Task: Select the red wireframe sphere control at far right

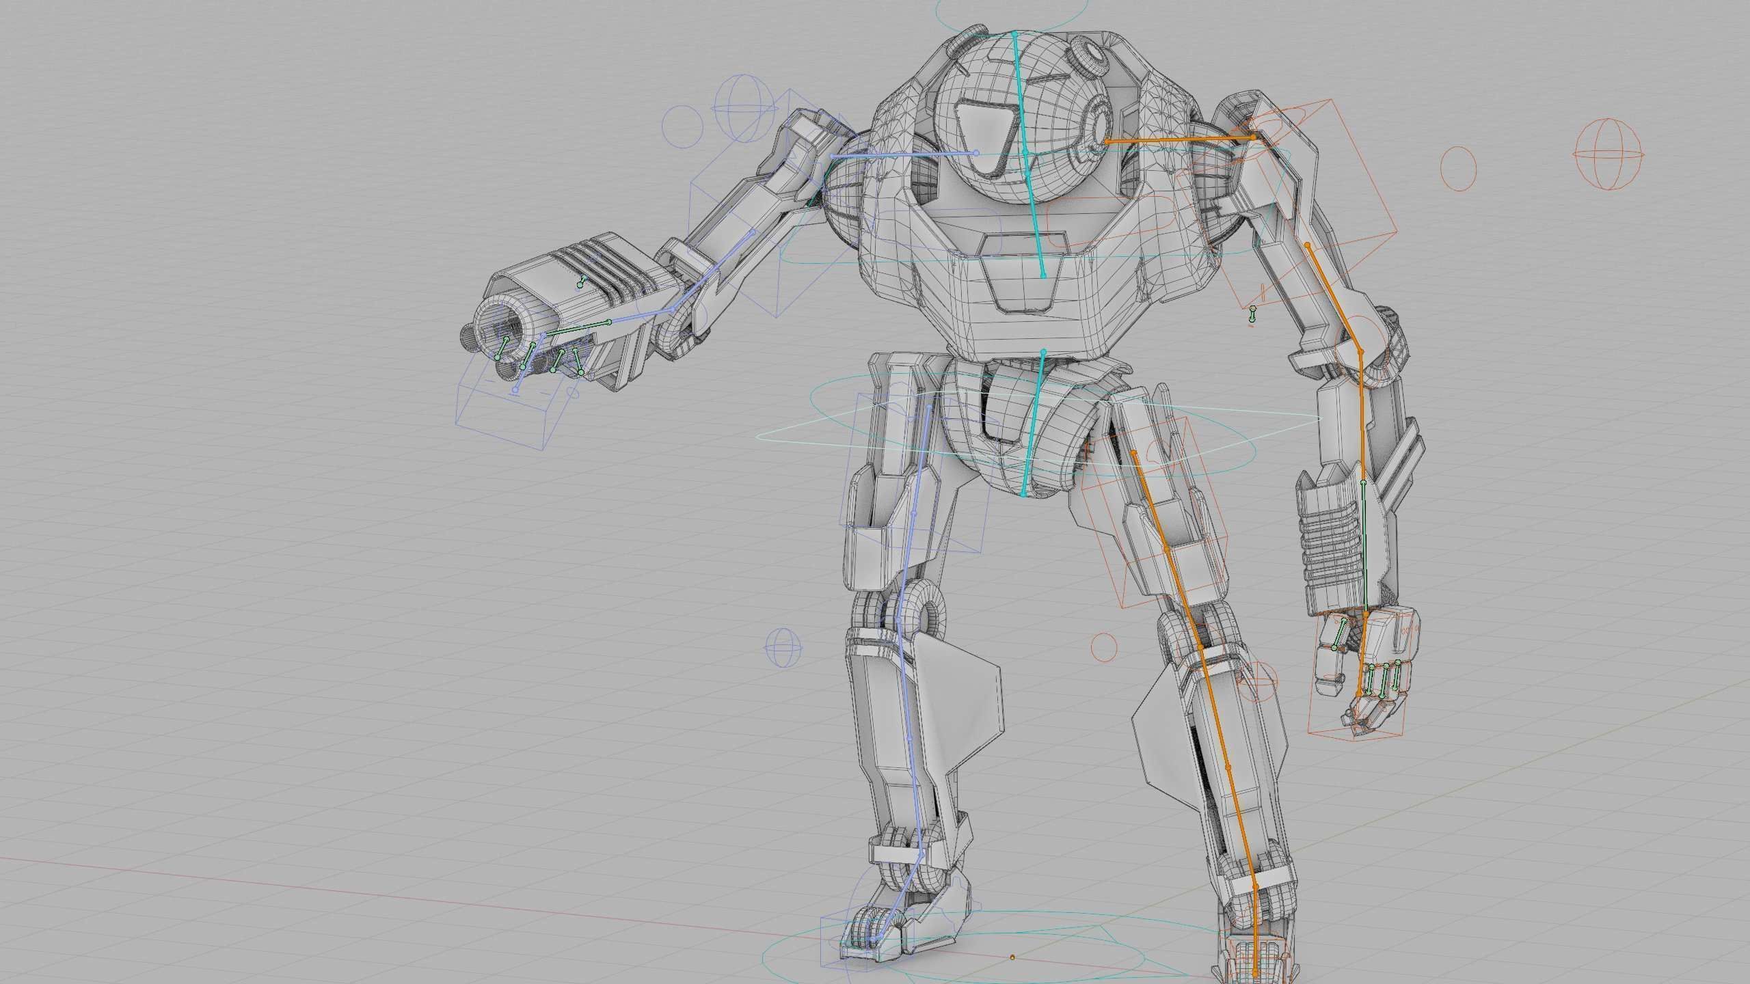Action: [1608, 154]
